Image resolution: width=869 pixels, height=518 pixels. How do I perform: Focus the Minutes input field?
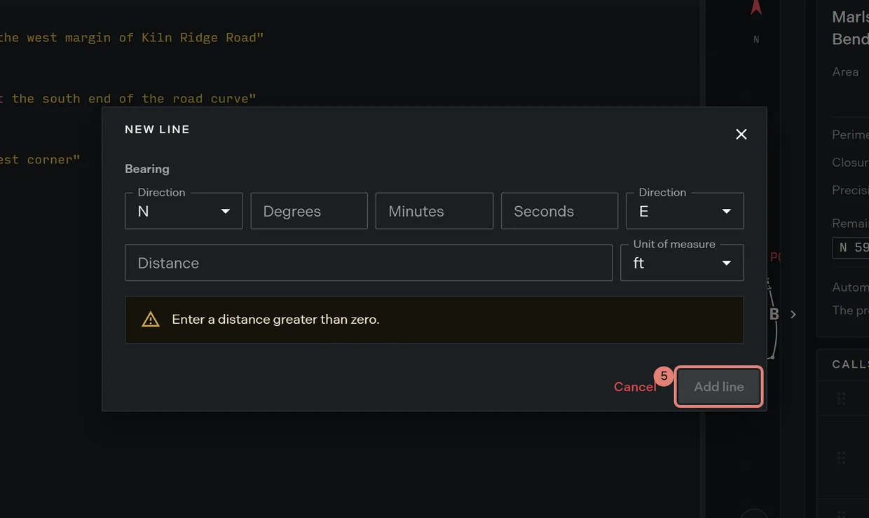[x=434, y=211]
